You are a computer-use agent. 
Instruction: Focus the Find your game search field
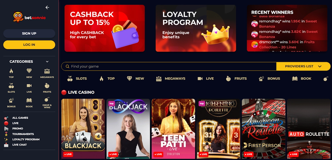pos(169,66)
